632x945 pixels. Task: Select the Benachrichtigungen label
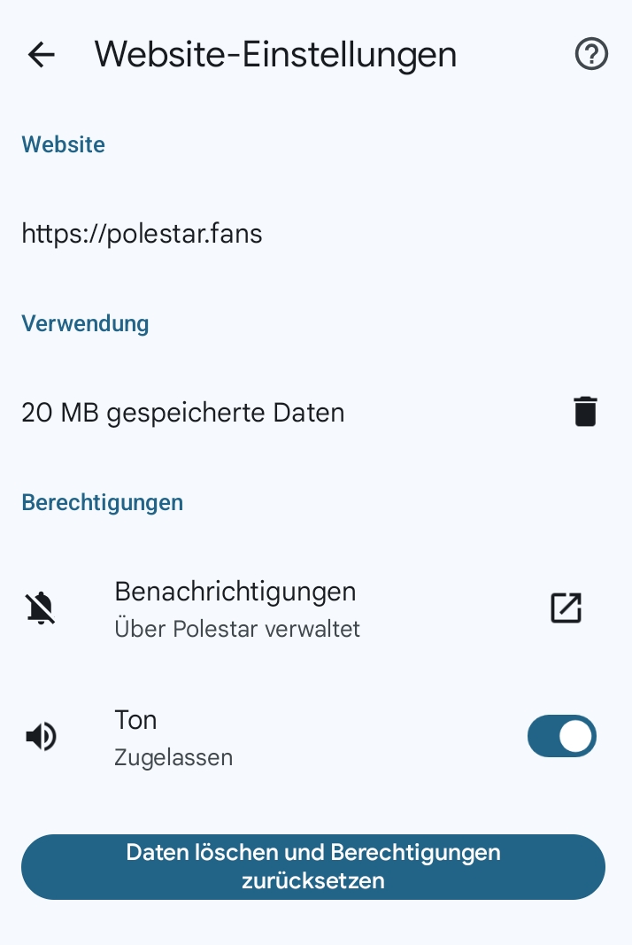point(235,592)
